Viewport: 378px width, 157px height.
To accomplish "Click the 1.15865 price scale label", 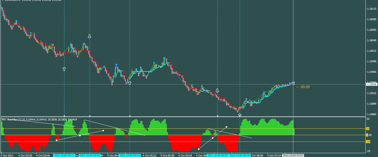I will point(372,114).
